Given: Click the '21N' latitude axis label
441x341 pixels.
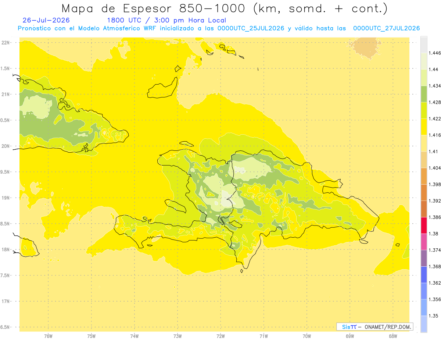Looking at the screenshot, I should click(x=5, y=94).
